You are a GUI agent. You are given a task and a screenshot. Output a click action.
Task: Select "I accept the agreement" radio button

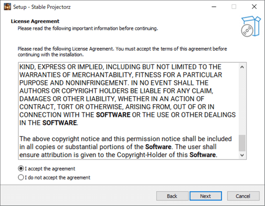click(21, 169)
